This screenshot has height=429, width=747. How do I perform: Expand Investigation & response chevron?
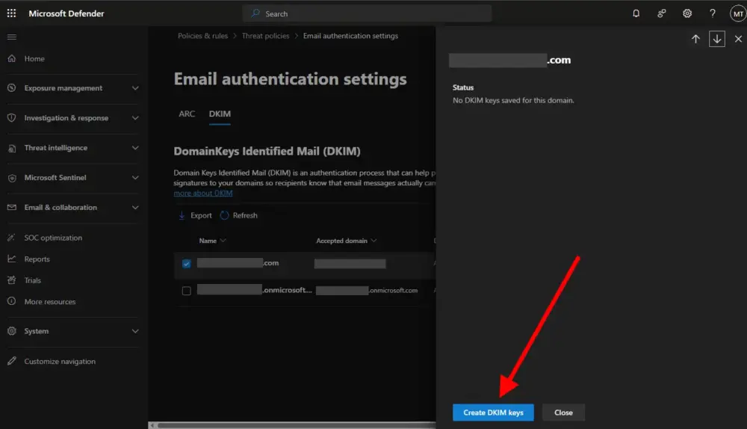pyautogui.click(x=135, y=118)
